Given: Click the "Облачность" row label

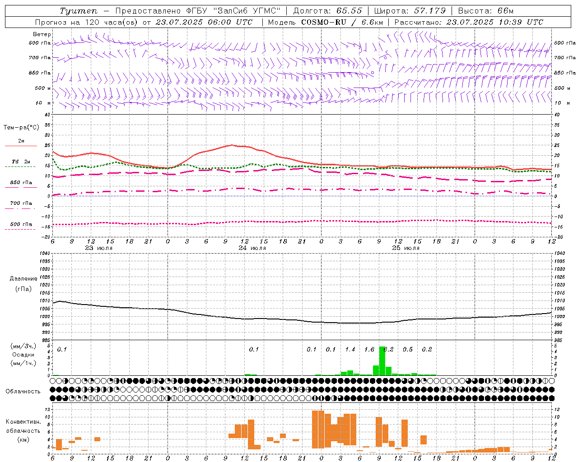Looking at the screenshot, I should (x=23, y=392).
